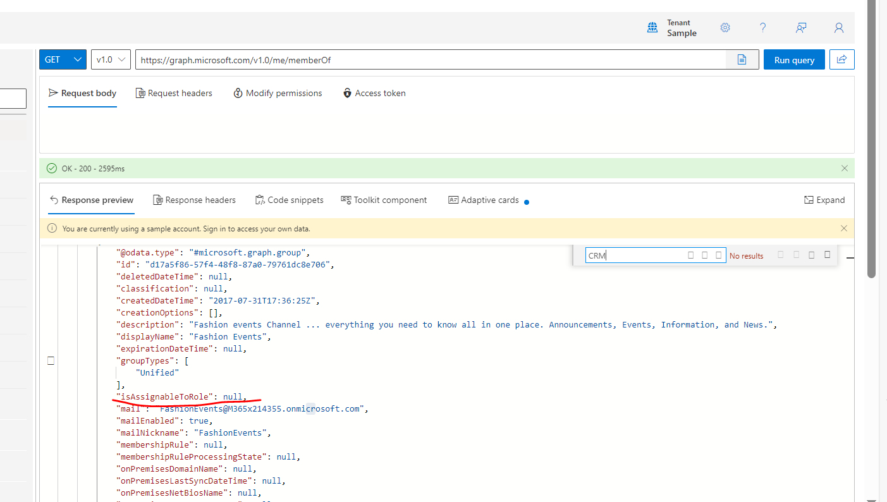Open the Modify permissions tab
887x502 pixels.
pyautogui.click(x=278, y=93)
